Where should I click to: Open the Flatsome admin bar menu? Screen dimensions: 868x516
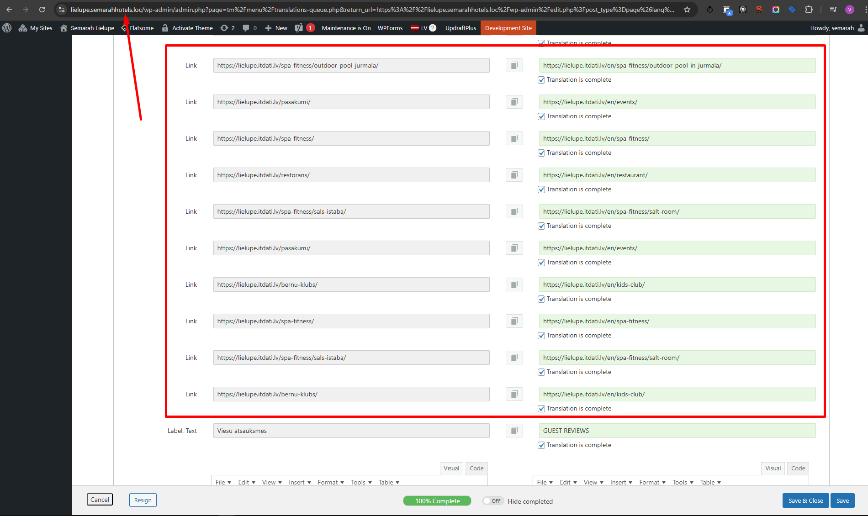point(138,28)
